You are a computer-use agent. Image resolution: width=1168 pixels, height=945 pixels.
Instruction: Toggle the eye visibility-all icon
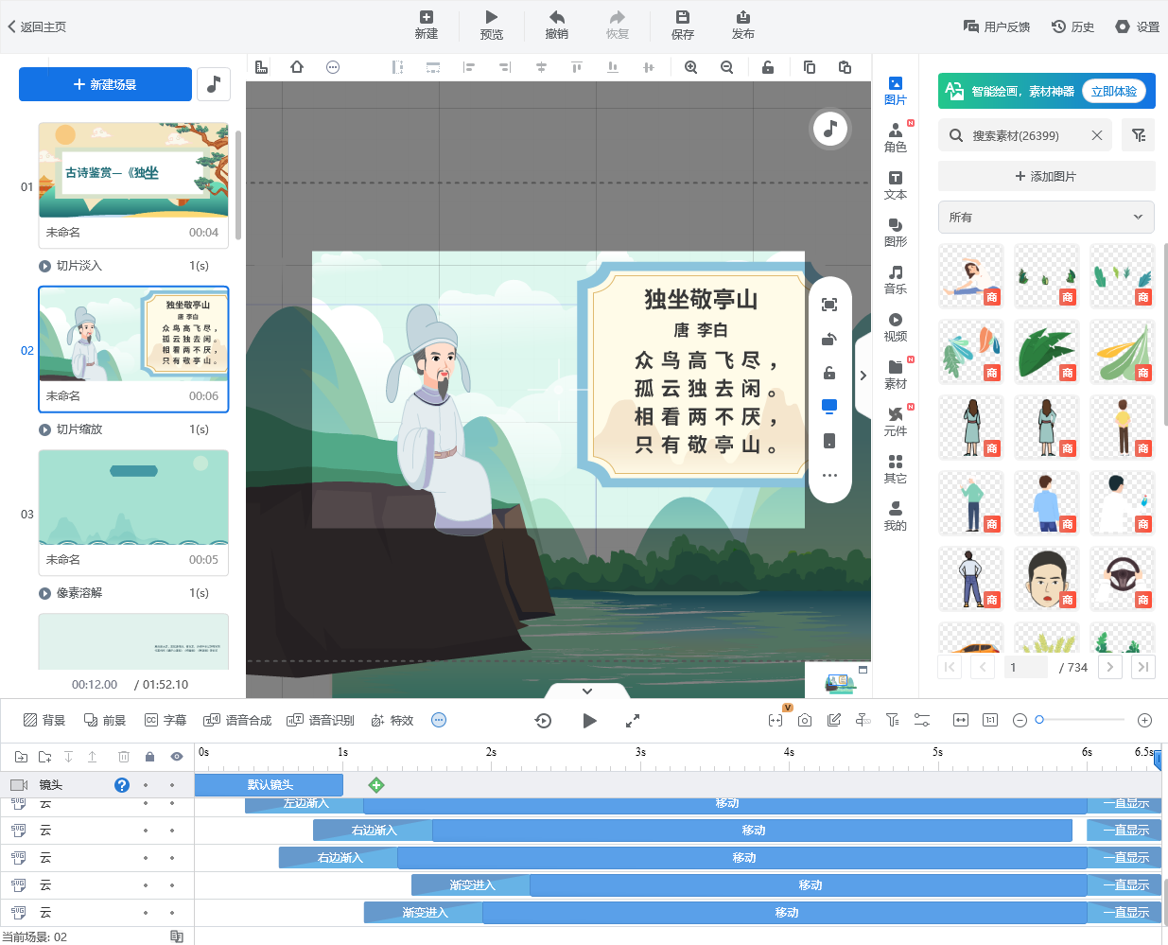pos(176,757)
